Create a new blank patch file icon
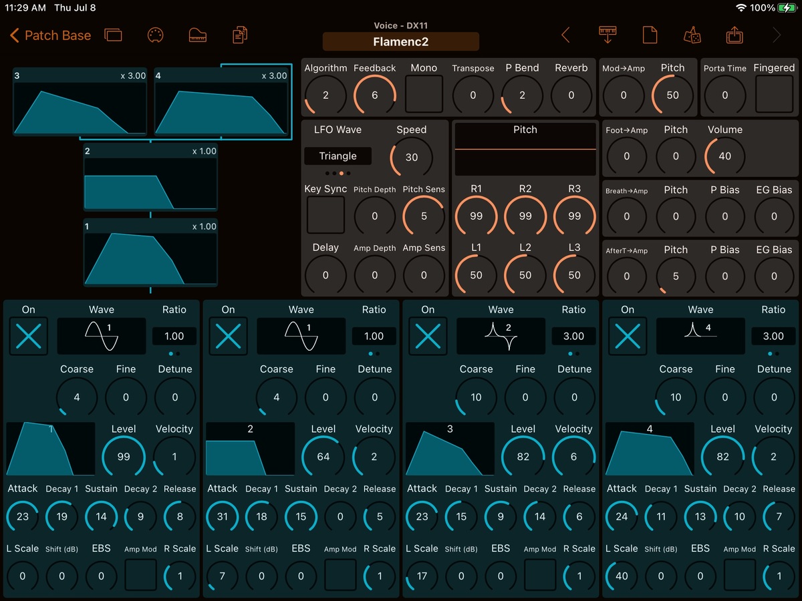Image resolution: width=802 pixels, height=601 pixels. click(650, 35)
